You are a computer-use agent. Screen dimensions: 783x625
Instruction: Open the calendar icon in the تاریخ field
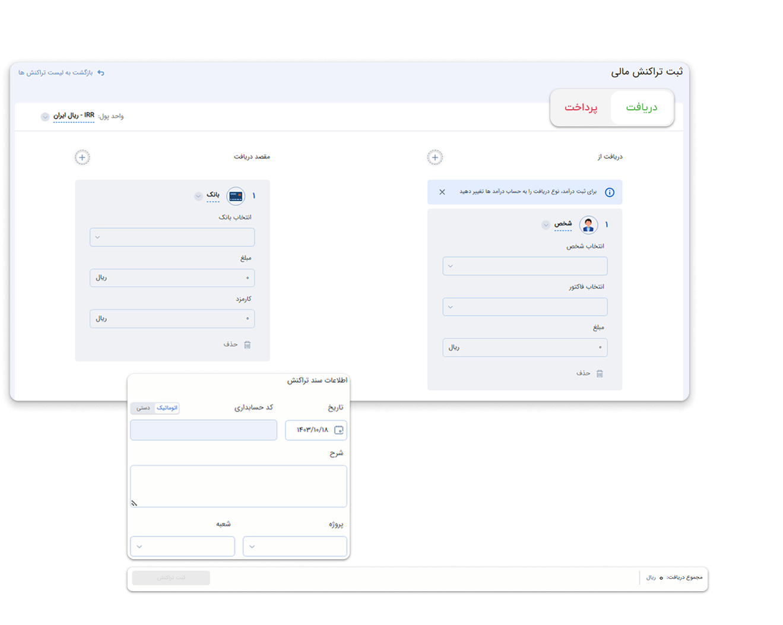point(339,430)
